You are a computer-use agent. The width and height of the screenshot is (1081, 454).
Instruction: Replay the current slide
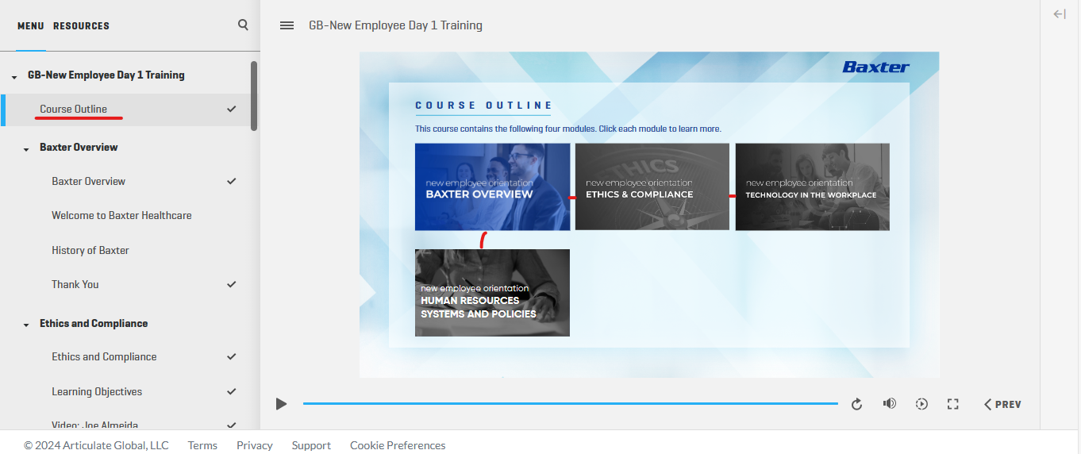pyautogui.click(x=856, y=404)
